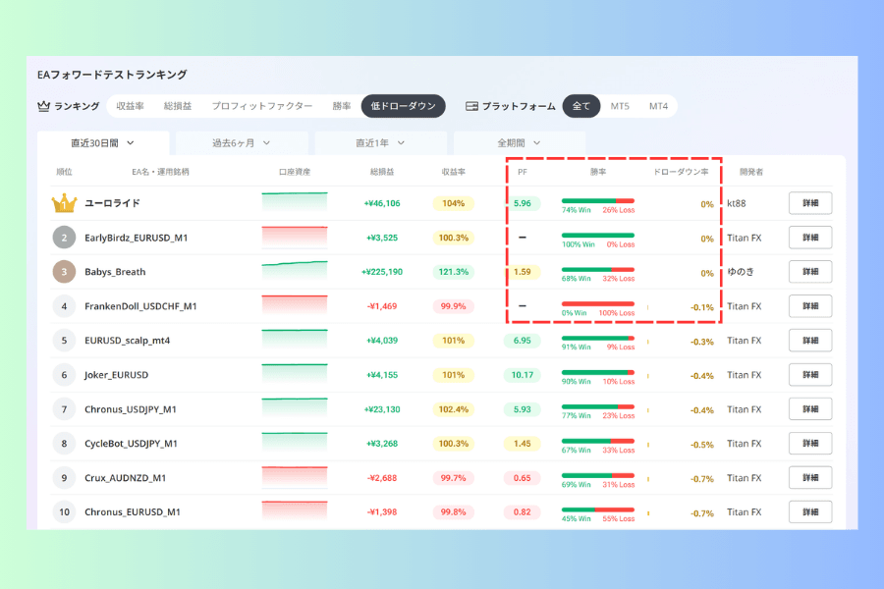Open 詳細 for CycleBot_USDJPY_M1

(810, 444)
